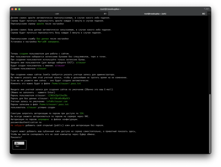Image resolution: width=221 pixels, height=167 pixels.
Task: Click the green 'MariaDB завершена.' text
Action: pyautogui.click(x=49, y=42)
